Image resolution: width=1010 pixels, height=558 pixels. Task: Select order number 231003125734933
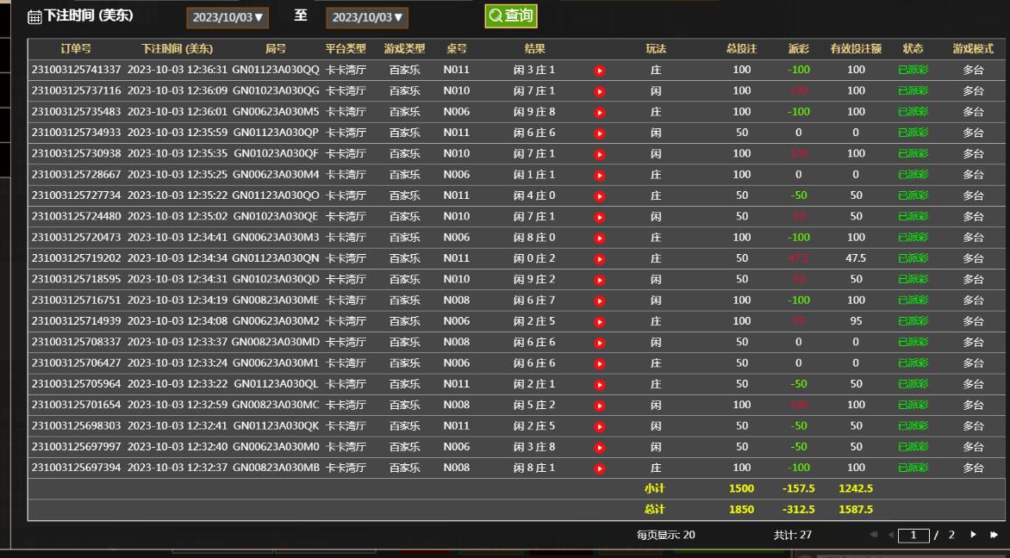77,133
